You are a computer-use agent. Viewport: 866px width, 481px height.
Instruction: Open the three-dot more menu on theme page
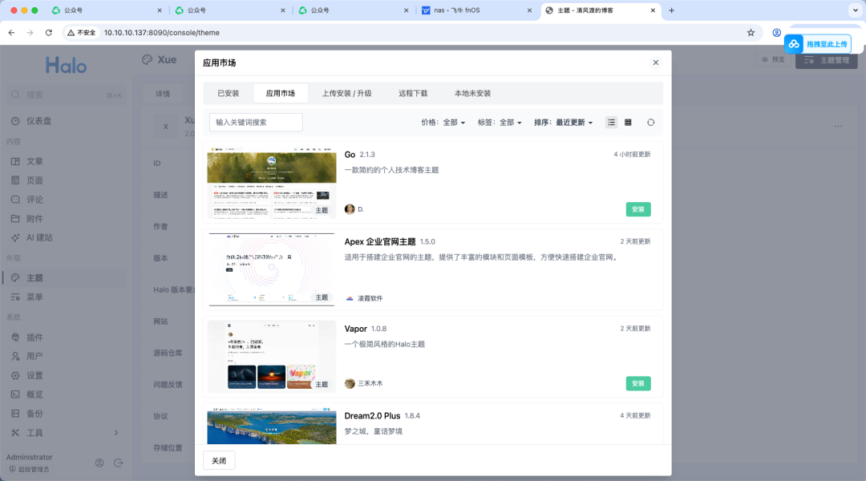coord(839,127)
